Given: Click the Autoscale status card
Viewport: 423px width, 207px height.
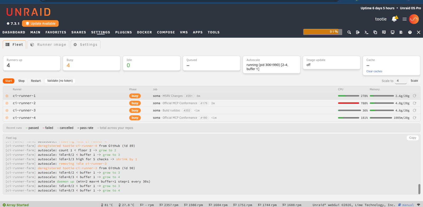Looking at the screenshot, I should point(272,65).
